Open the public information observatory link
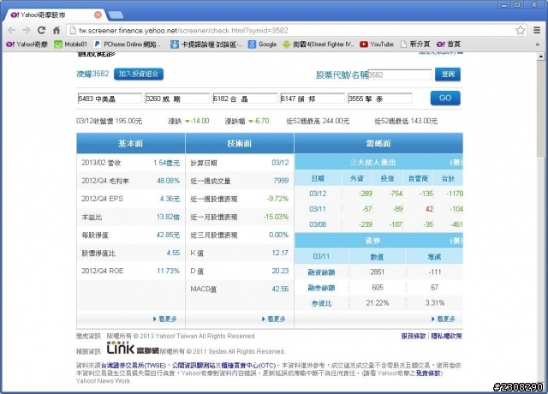The width and height of the screenshot is (548, 394). (x=194, y=366)
